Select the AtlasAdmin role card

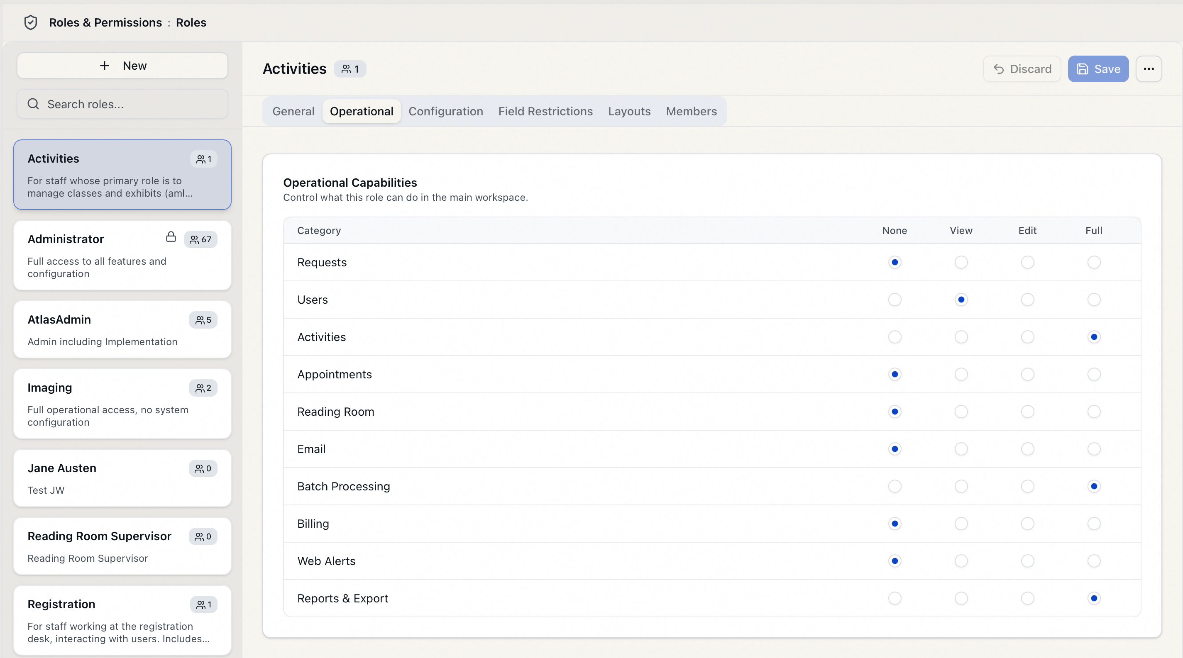pos(122,330)
